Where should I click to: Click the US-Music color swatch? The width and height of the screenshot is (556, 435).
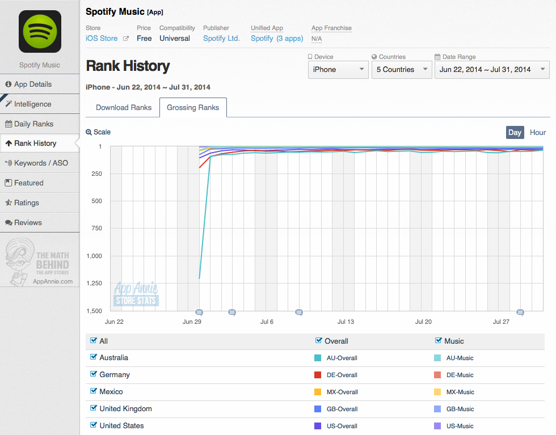[437, 426]
